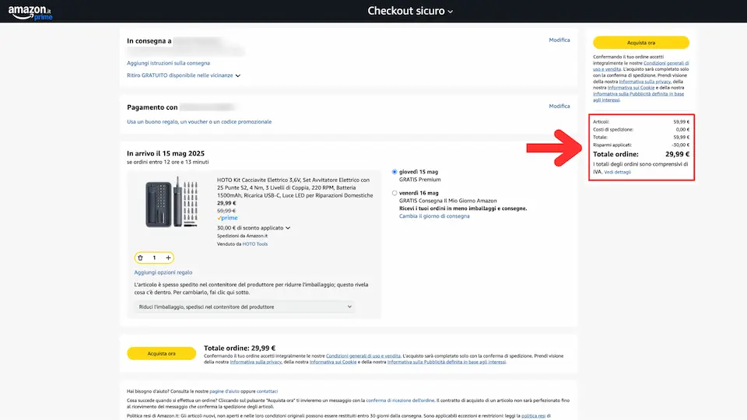This screenshot has height=420, width=747.
Task: Click Modifica for the delivery address
Action: coord(559,40)
